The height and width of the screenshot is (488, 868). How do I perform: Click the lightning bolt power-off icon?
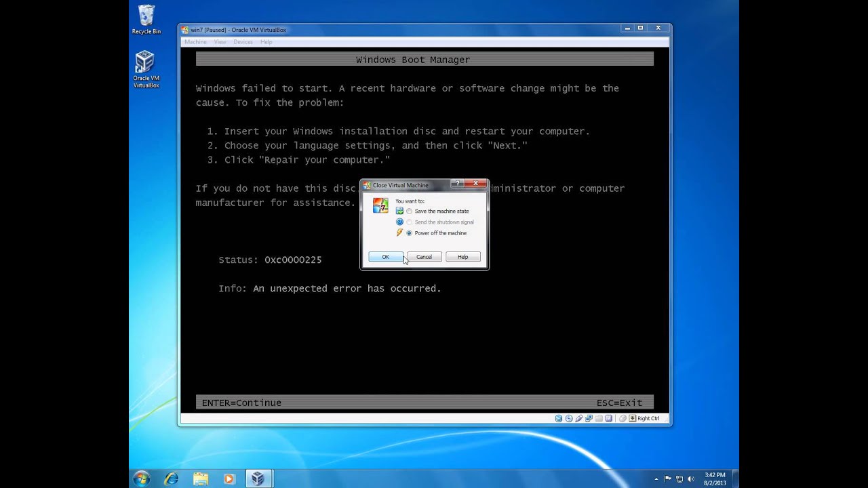pyautogui.click(x=399, y=232)
